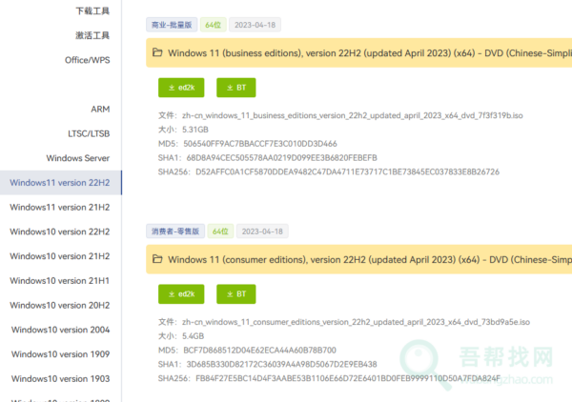Switch to Windows11 version 21H2

(59, 207)
